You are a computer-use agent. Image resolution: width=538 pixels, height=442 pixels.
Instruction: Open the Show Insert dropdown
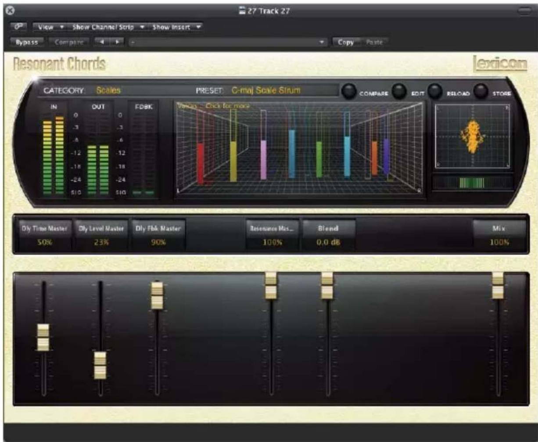pos(176,27)
